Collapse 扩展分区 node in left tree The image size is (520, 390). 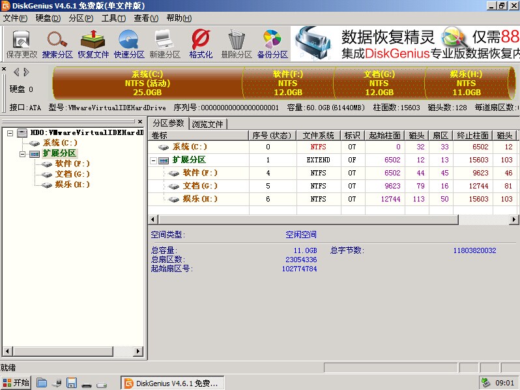click(x=23, y=154)
